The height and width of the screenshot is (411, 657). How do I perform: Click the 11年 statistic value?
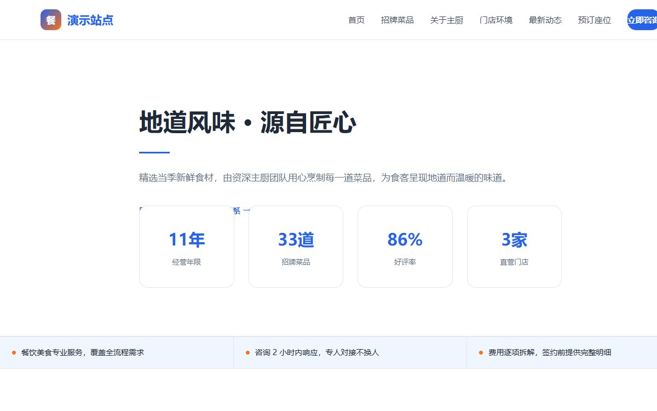tap(187, 239)
